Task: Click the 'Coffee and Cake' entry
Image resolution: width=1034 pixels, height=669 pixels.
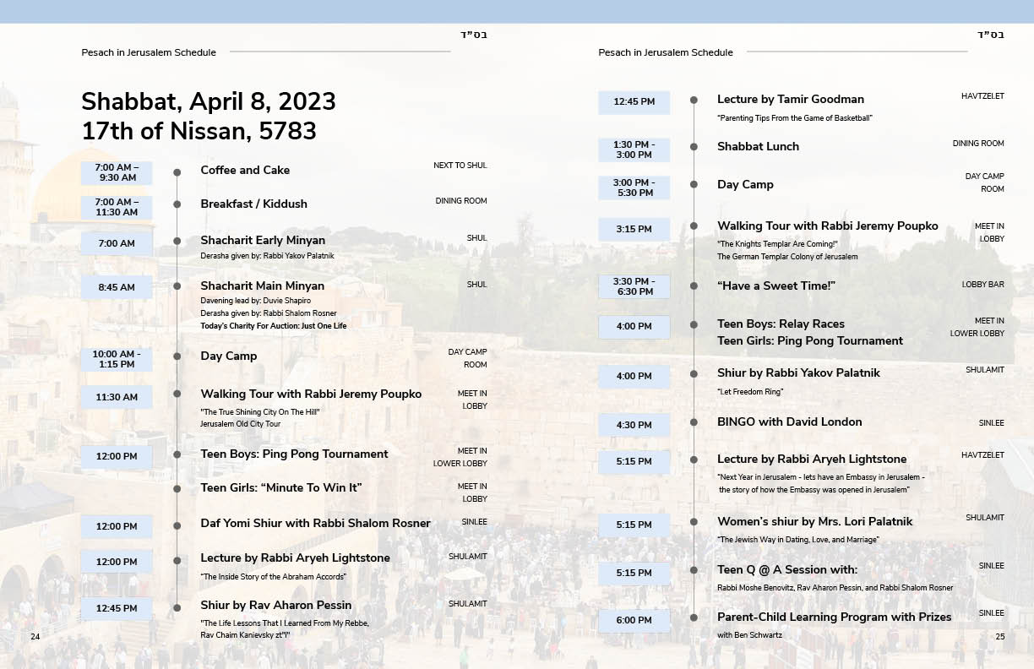Action: pyautogui.click(x=245, y=170)
